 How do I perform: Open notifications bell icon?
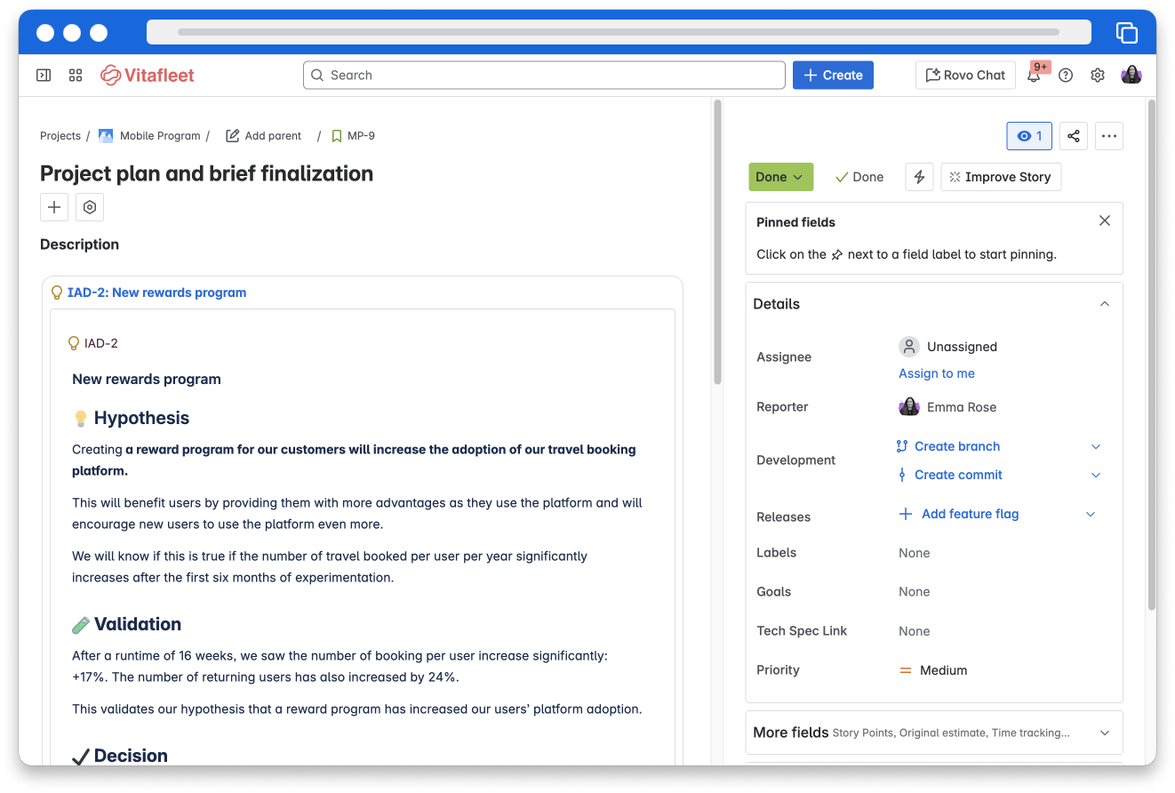[1034, 76]
